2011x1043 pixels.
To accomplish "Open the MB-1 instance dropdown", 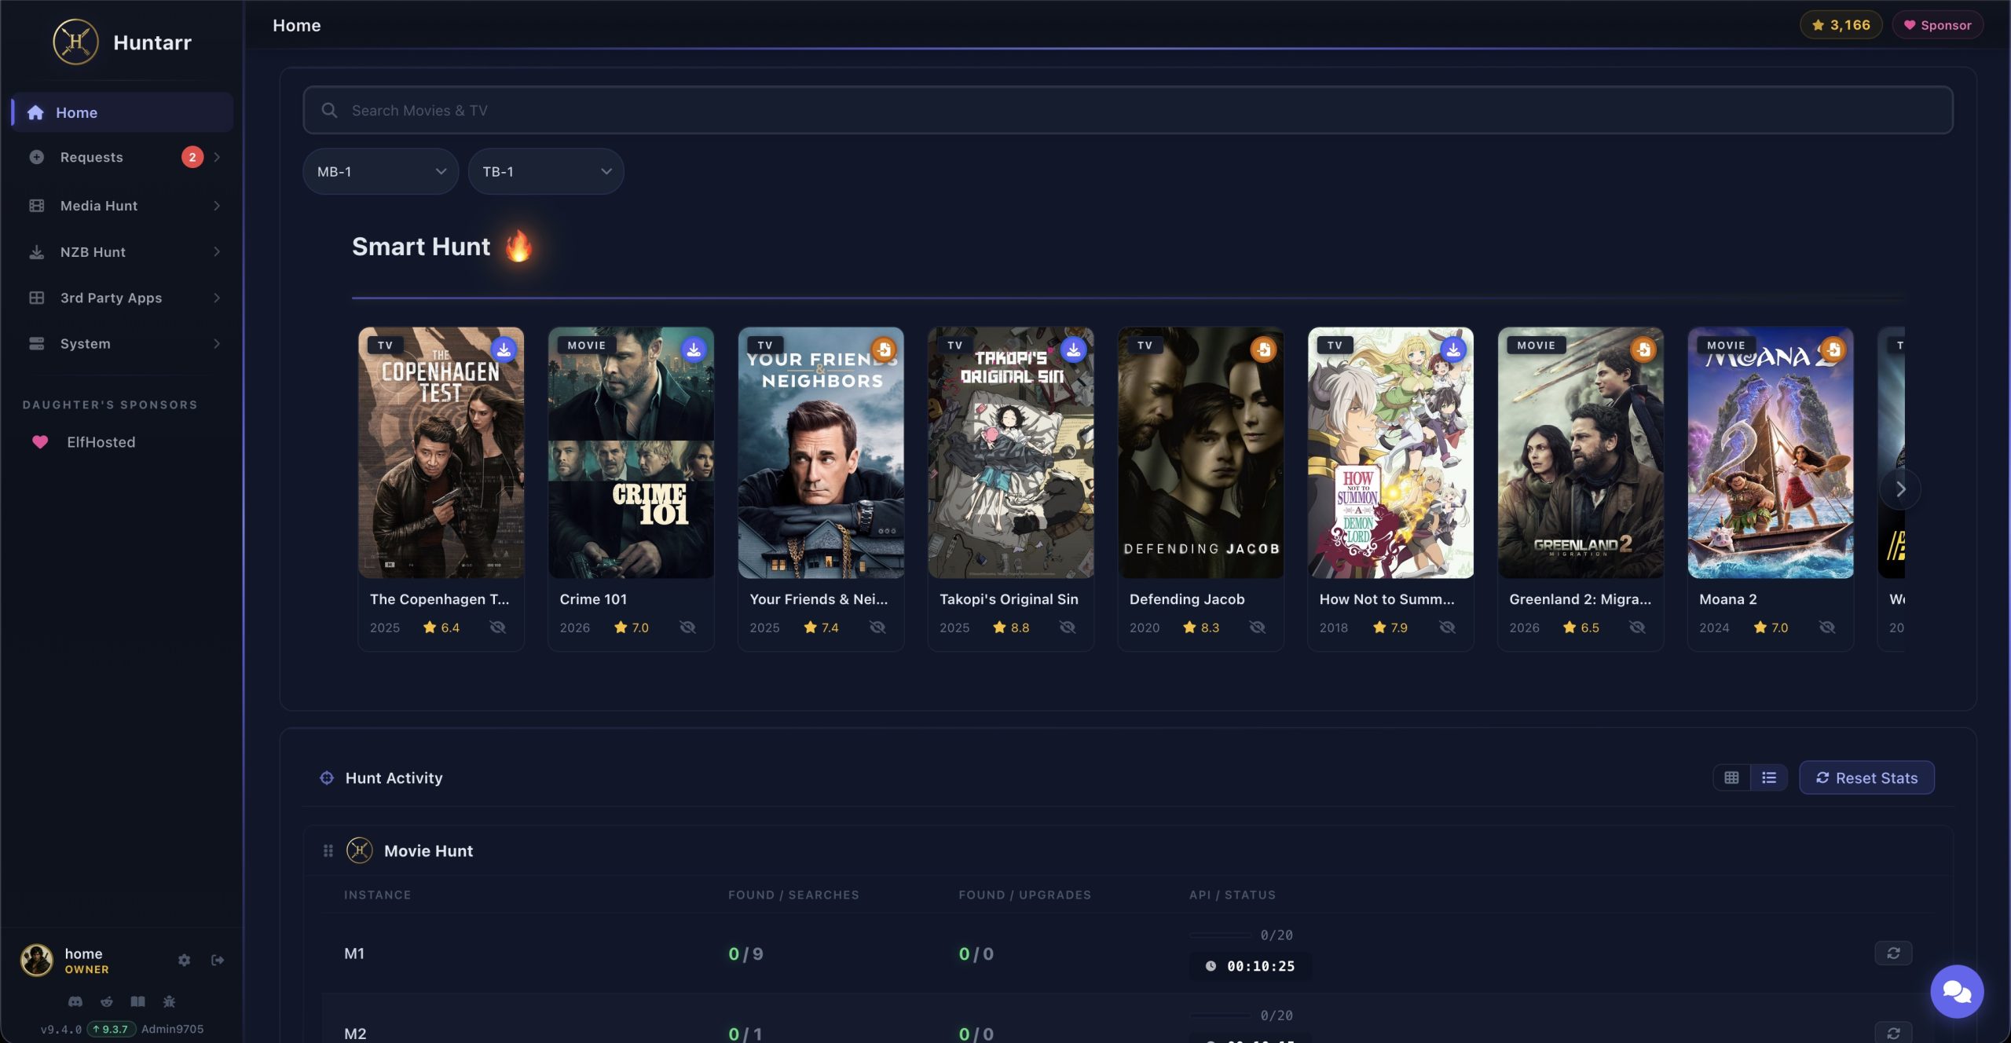I will click(381, 171).
